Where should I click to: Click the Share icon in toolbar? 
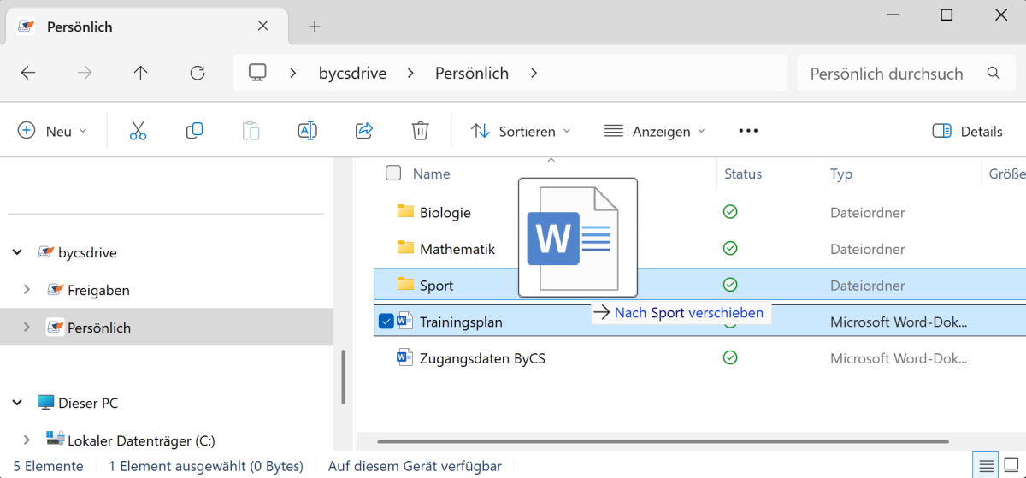[x=364, y=131]
